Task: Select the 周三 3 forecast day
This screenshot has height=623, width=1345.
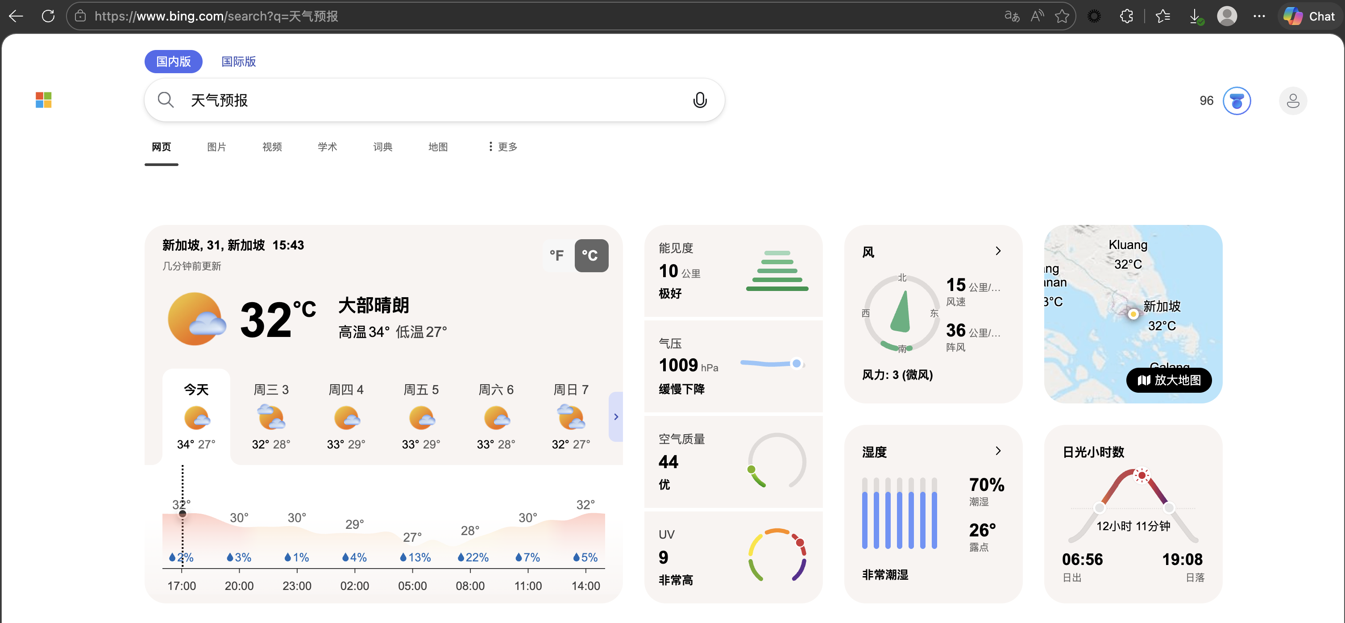Action: [x=271, y=416]
